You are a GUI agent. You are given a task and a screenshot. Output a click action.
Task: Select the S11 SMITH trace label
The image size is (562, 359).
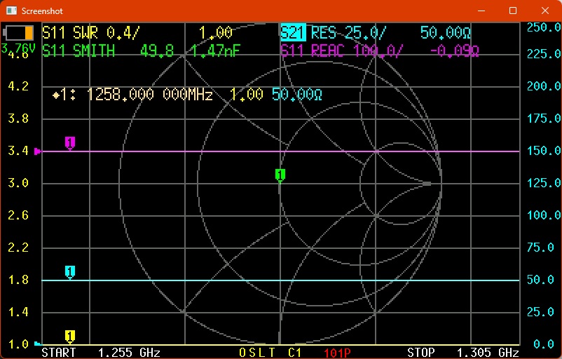click(78, 50)
